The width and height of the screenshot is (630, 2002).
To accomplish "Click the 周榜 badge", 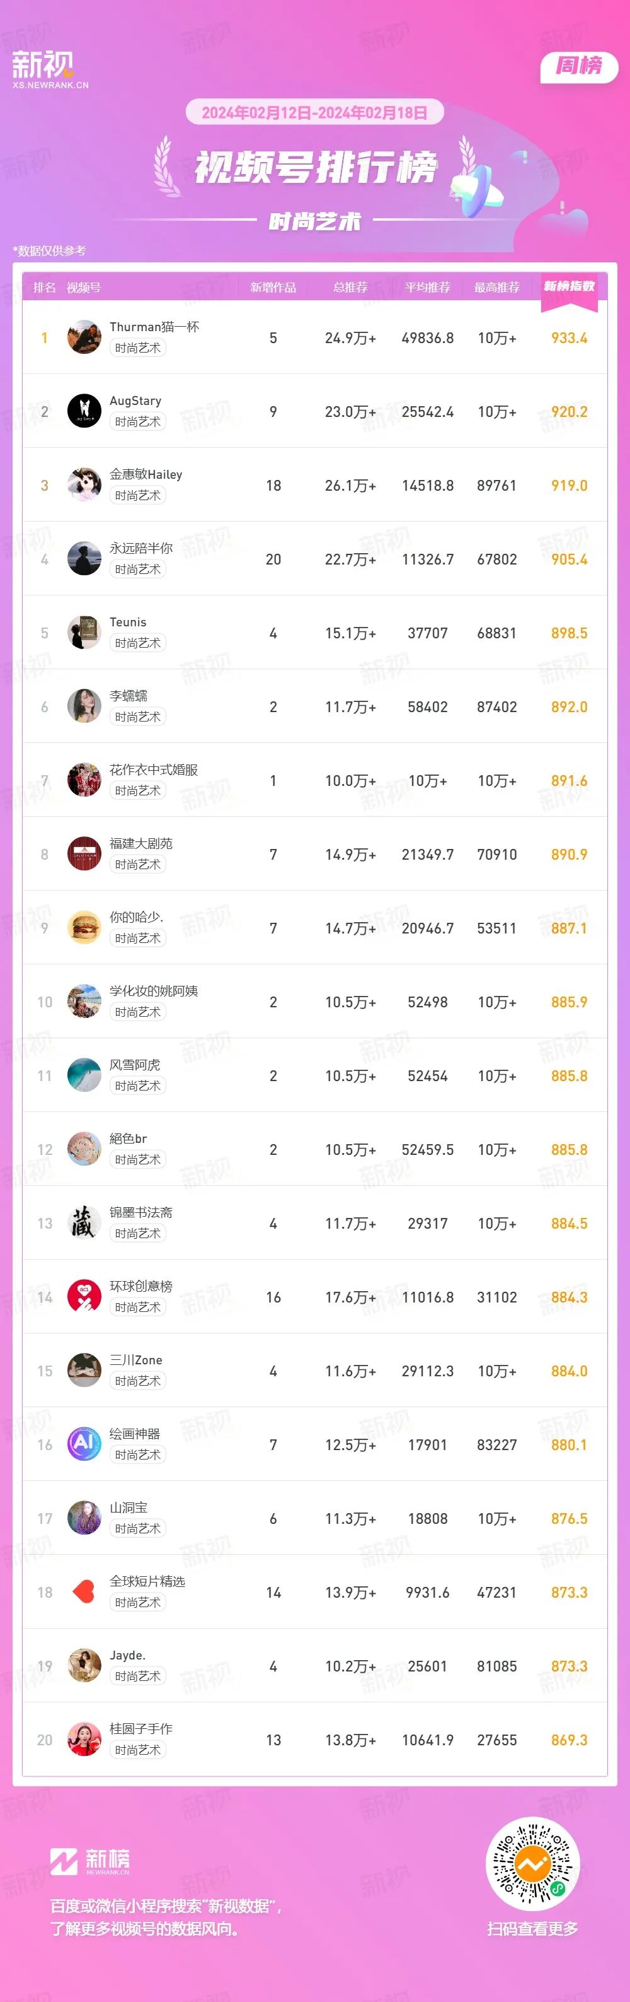I will tap(579, 66).
